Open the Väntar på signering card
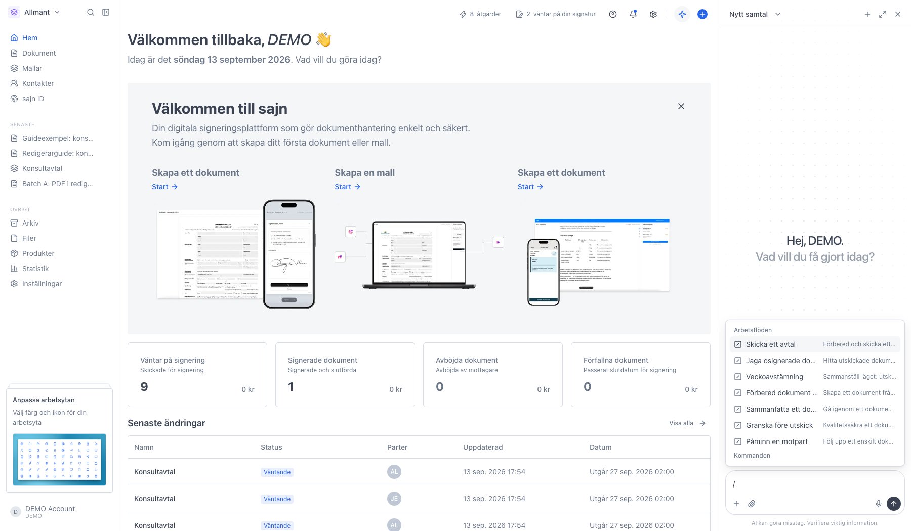This screenshot has width=911, height=531. coord(197,375)
